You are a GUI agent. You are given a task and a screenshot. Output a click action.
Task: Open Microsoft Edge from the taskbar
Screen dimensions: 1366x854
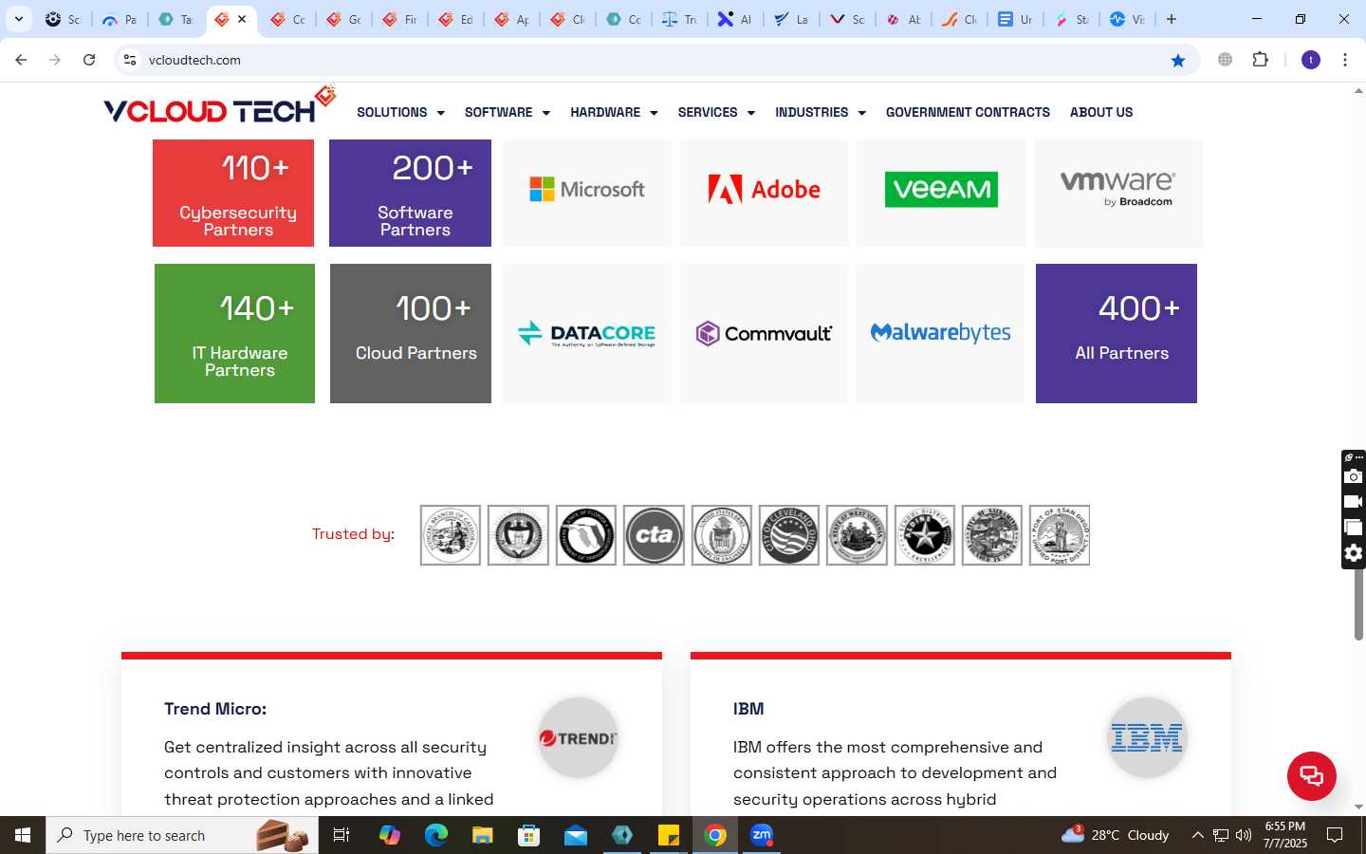pyautogui.click(x=436, y=835)
